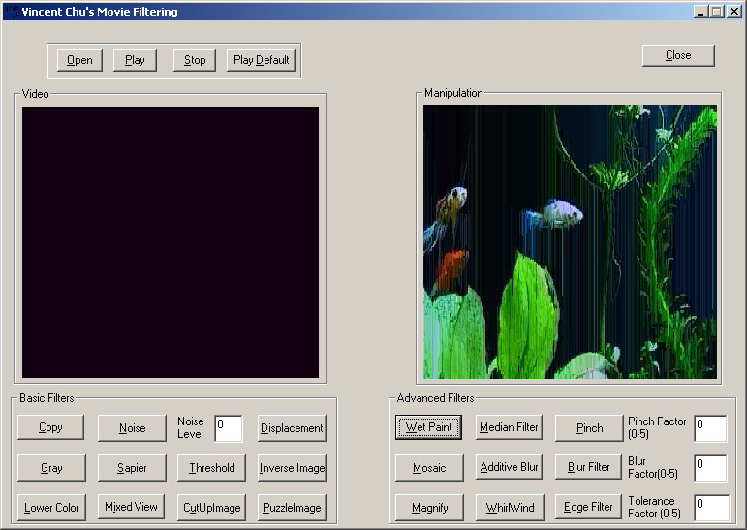Close window with title bar X
Viewport: 747px width, 530px height.
point(734,12)
